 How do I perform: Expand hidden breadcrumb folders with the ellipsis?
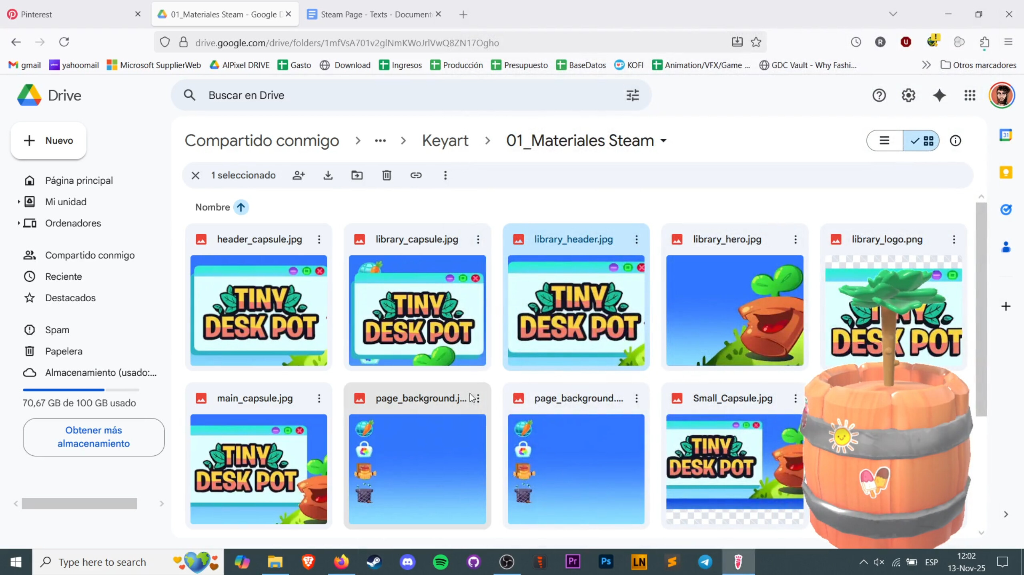click(x=380, y=140)
